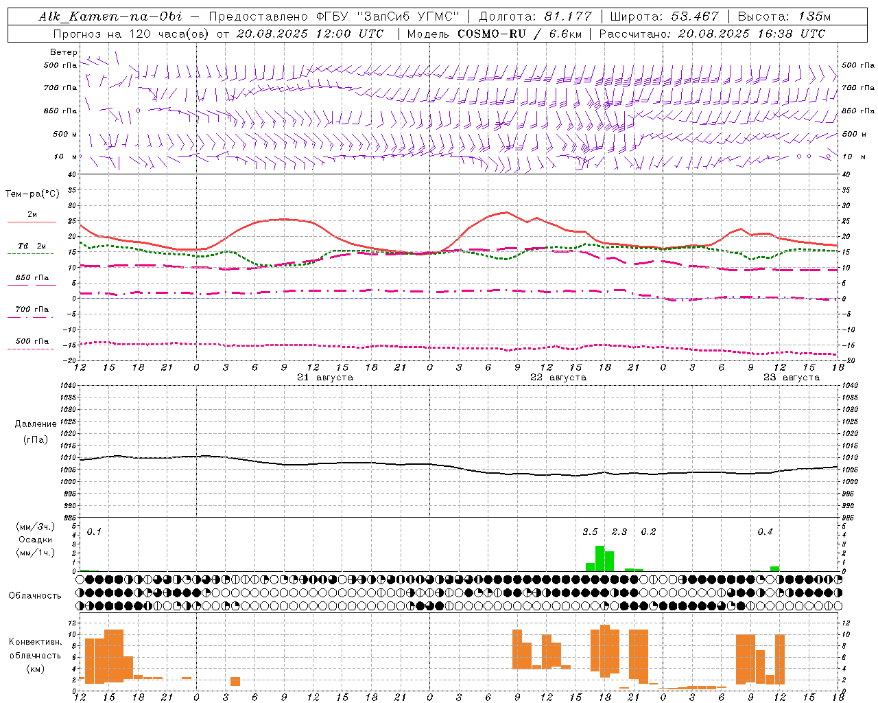Click the 'Ветер' wind panel label
The image size is (878, 703).
pos(64,52)
